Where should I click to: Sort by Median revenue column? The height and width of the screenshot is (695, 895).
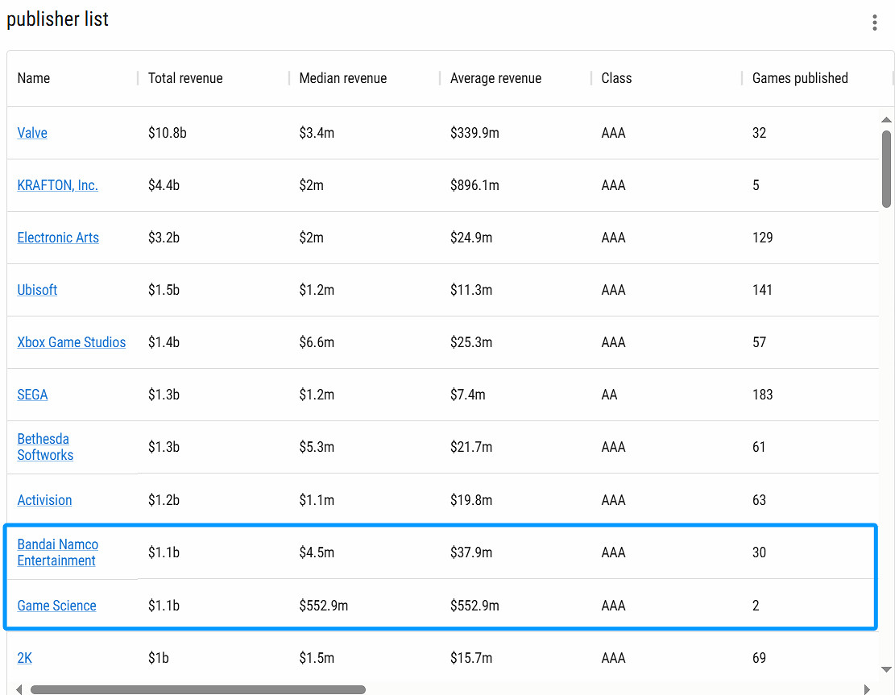point(342,78)
